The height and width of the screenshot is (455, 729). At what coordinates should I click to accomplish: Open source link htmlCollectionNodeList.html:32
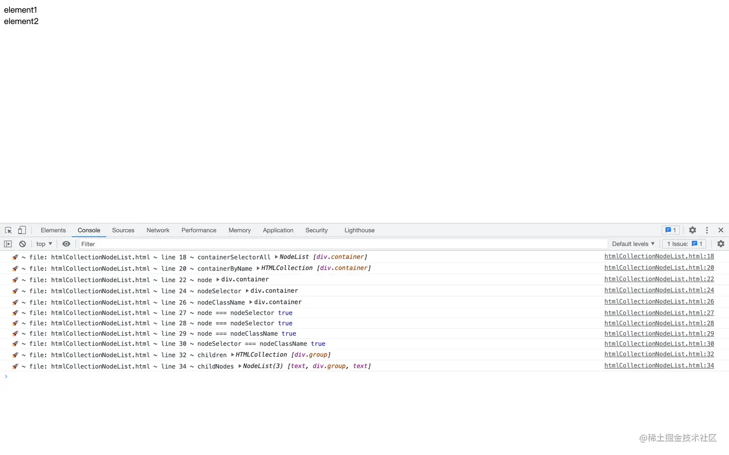pos(659,354)
